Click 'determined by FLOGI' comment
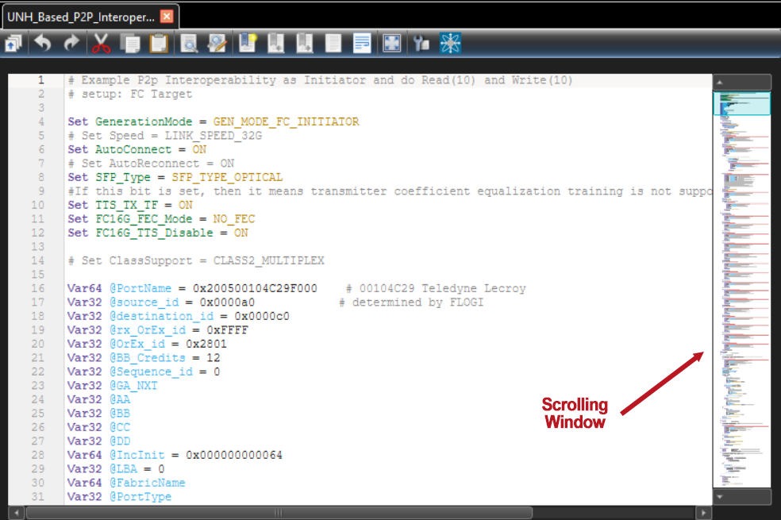This screenshot has height=520, width=781. tap(417, 302)
